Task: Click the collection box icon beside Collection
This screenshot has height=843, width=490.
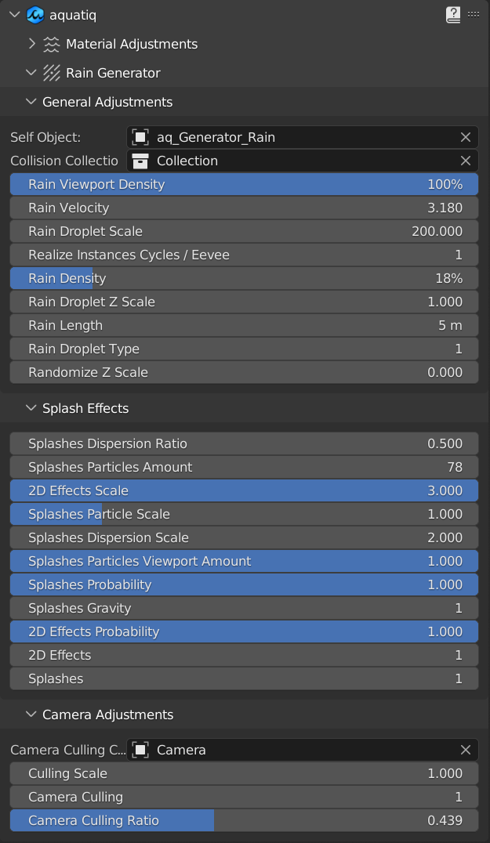Action: 140,161
